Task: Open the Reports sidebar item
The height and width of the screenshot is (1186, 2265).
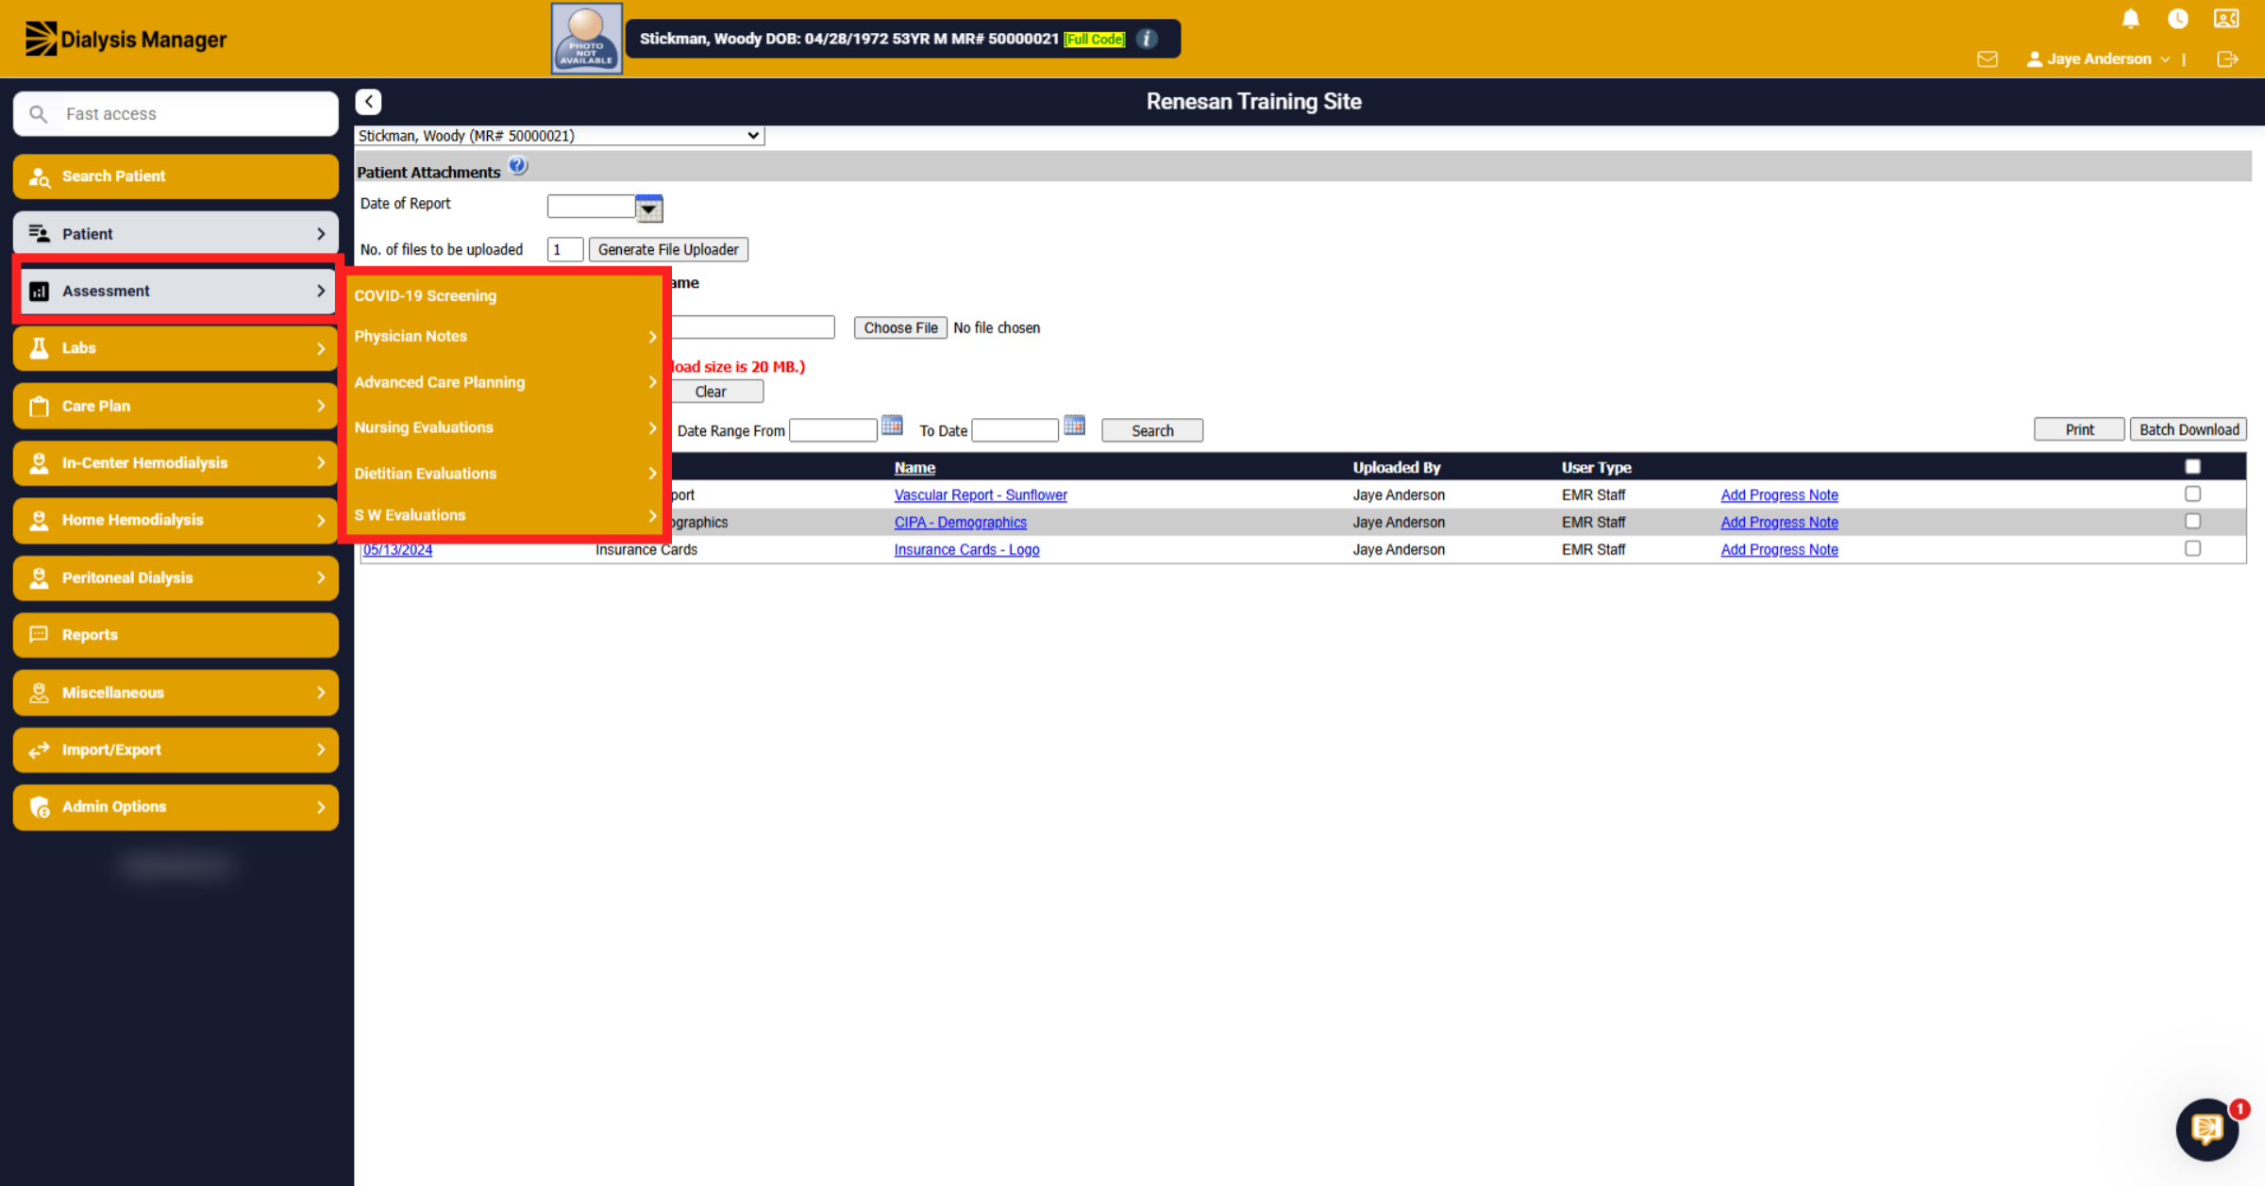Action: click(176, 635)
